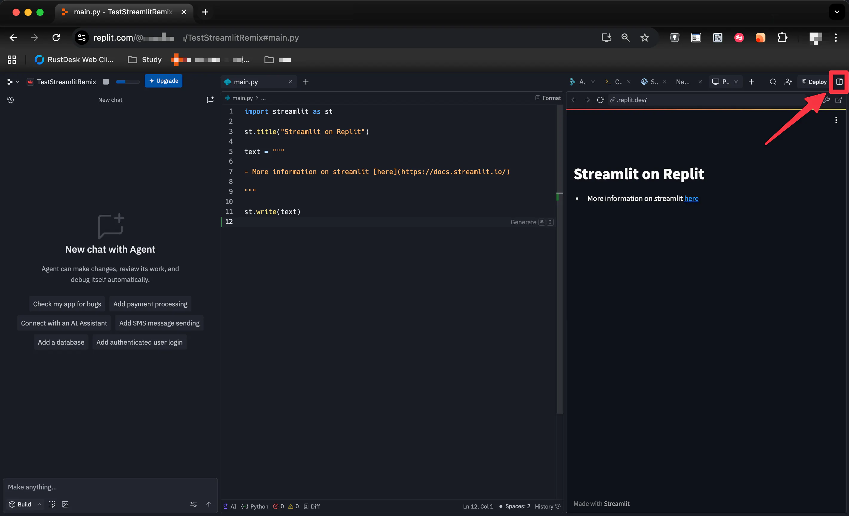The image size is (849, 516).
Task: Attach an image via the image icon
Action: click(65, 504)
